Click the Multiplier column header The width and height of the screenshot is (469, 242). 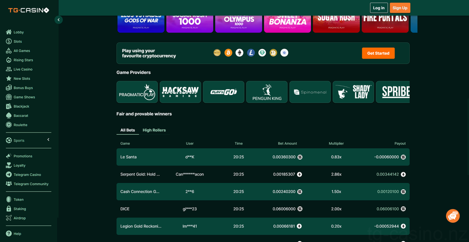pyautogui.click(x=336, y=144)
